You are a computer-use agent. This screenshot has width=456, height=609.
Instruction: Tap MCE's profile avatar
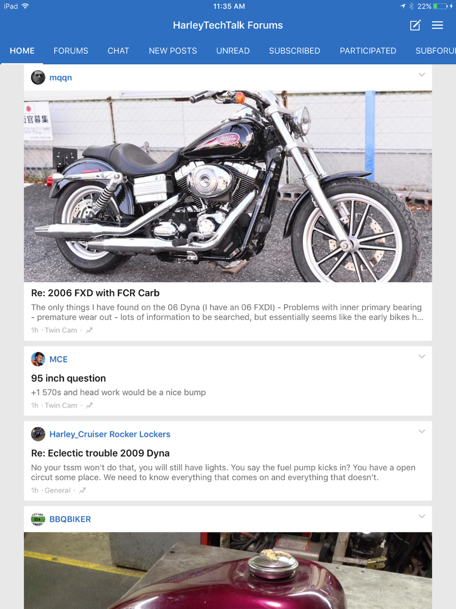[38, 359]
